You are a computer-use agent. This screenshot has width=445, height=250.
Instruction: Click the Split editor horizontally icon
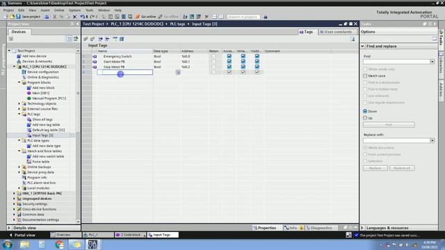[215, 17]
